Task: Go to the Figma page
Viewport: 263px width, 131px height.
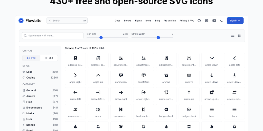Action: point(138,20)
